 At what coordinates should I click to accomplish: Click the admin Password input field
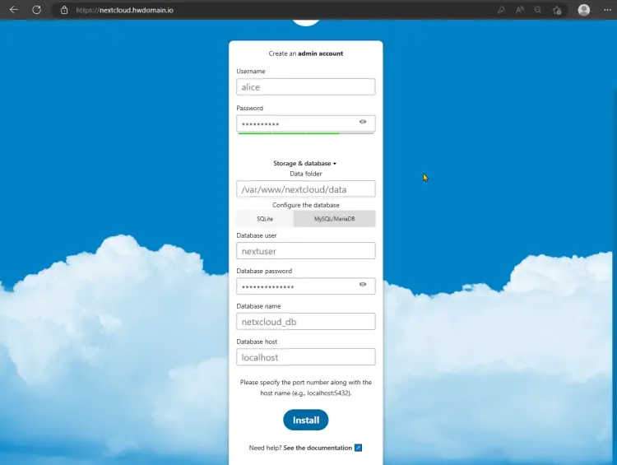(306, 123)
